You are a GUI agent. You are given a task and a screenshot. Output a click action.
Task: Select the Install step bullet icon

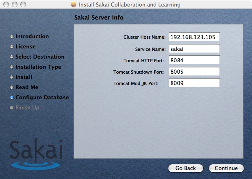pos(11,77)
